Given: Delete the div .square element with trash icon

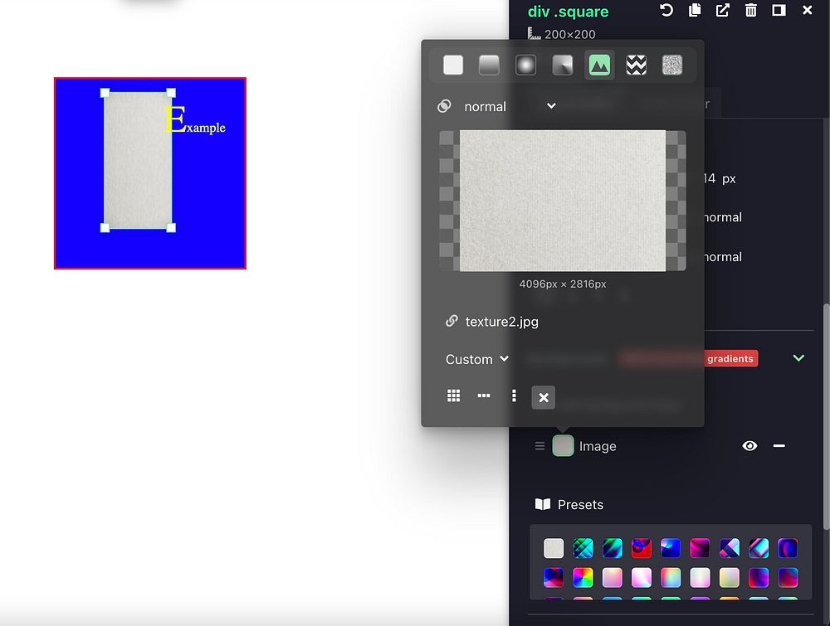Looking at the screenshot, I should (750, 10).
